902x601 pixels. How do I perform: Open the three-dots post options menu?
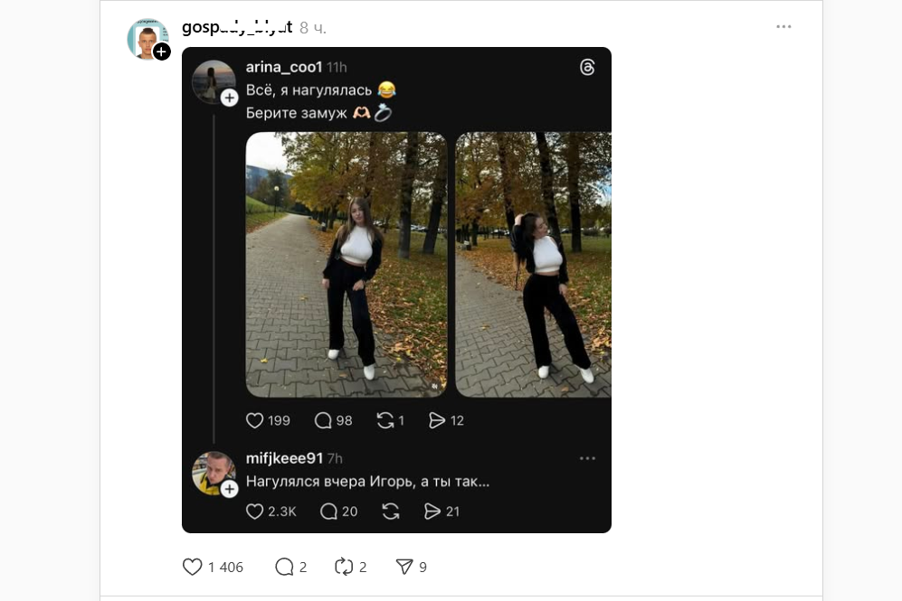783,27
